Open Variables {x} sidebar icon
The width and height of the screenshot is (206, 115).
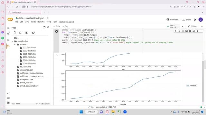pos(8,40)
